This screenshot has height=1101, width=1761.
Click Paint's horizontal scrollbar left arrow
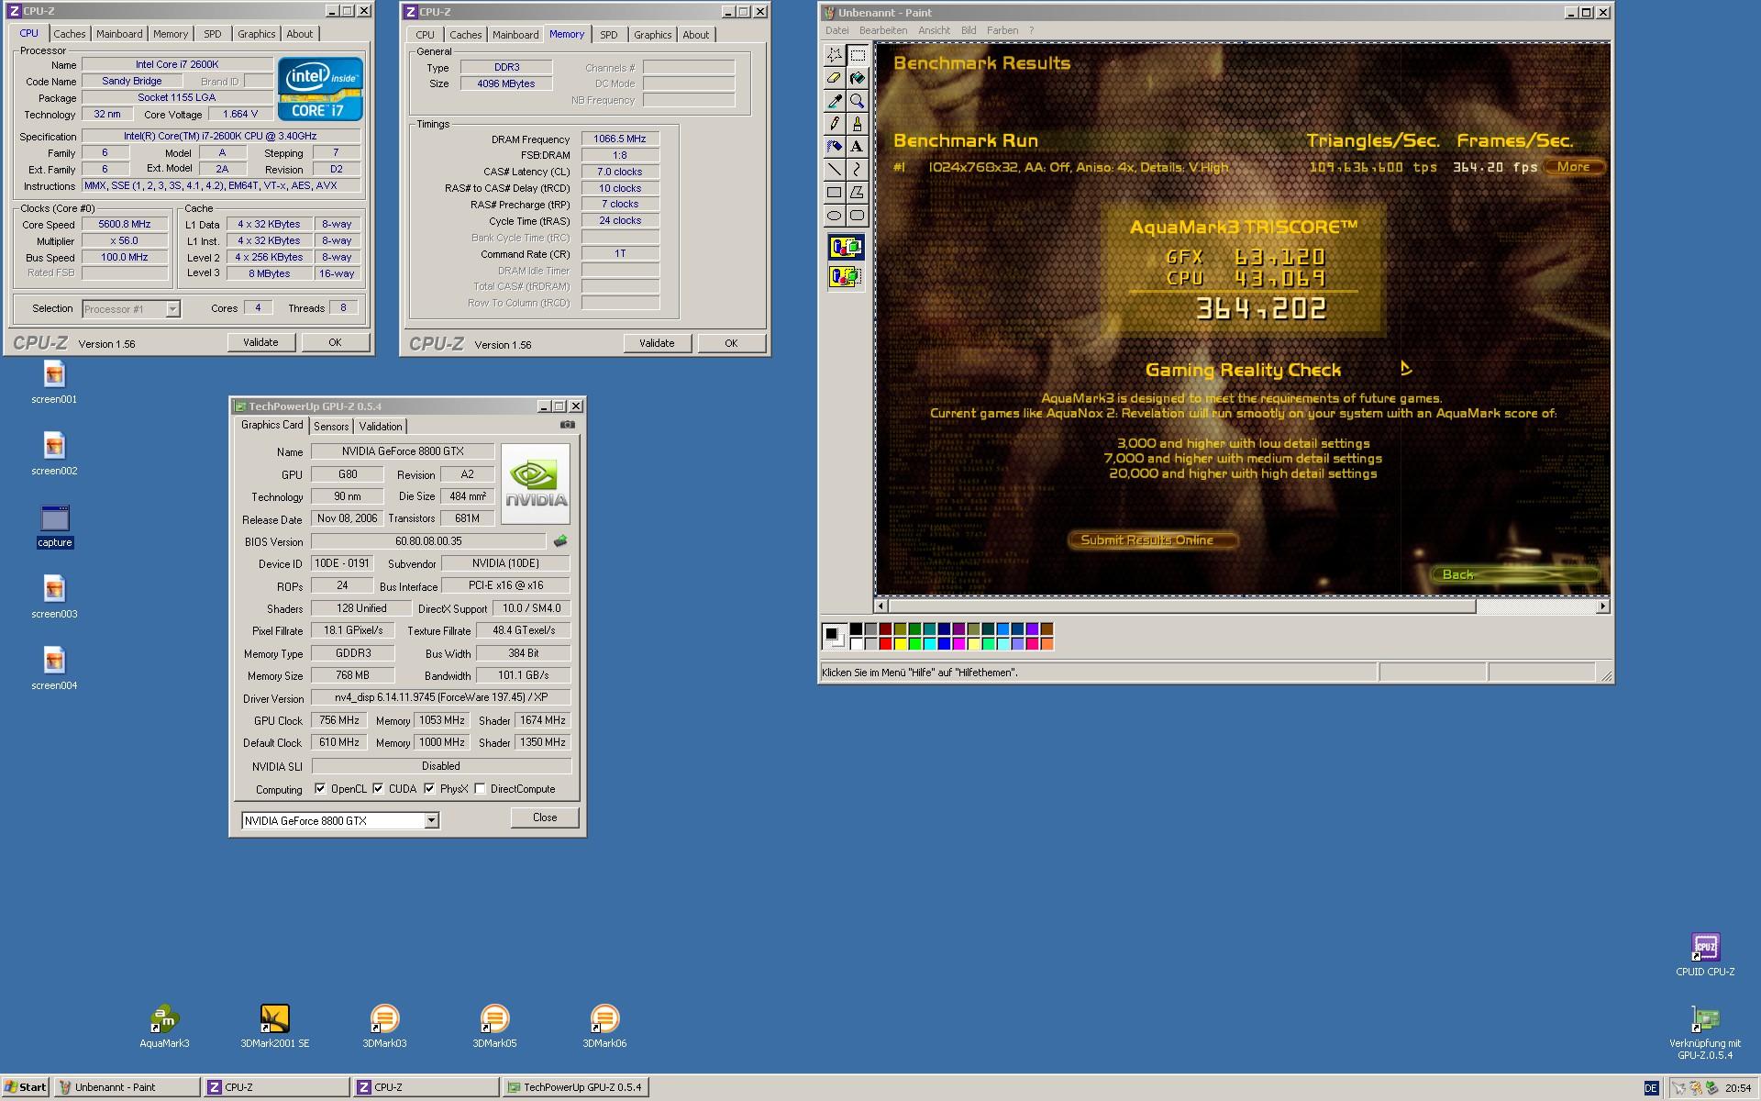click(881, 606)
